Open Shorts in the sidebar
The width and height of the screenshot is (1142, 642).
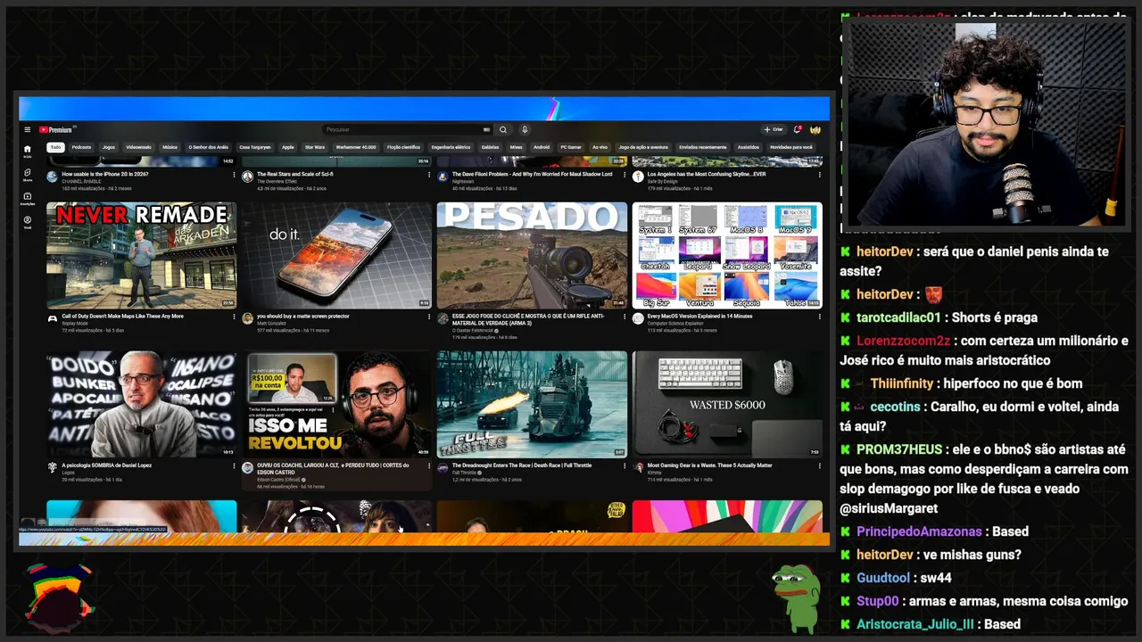(x=27, y=174)
